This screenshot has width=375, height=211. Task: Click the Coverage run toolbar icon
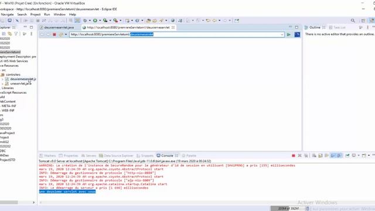[x=105, y=21]
